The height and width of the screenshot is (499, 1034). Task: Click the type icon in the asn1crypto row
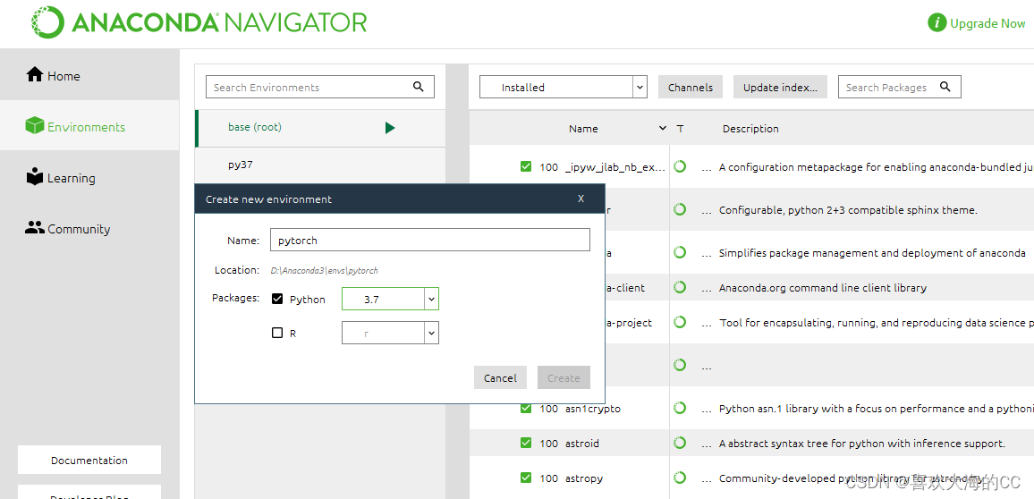point(680,408)
